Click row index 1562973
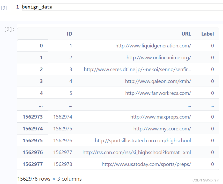223x184 pixels. (33, 117)
